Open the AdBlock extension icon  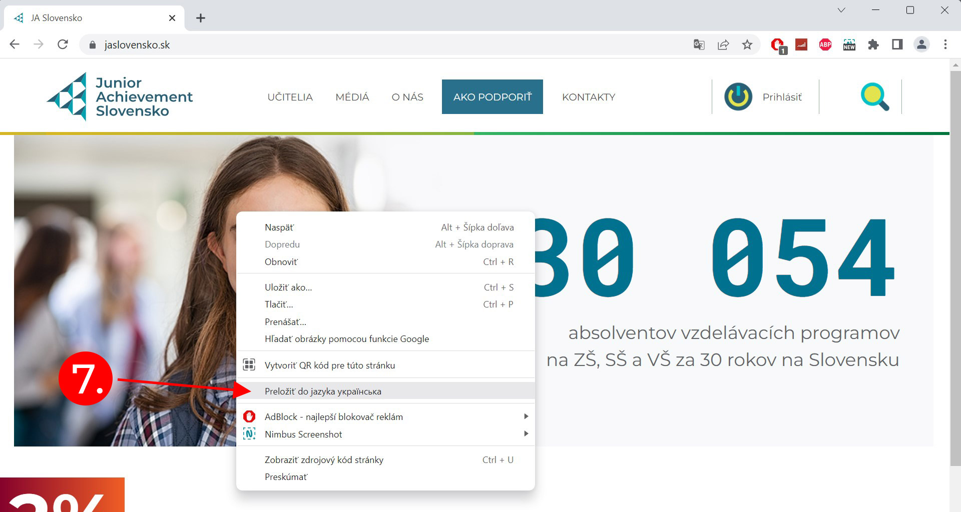tap(777, 44)
